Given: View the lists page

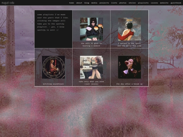Looking at the screenshot, I should coord(114,3).
